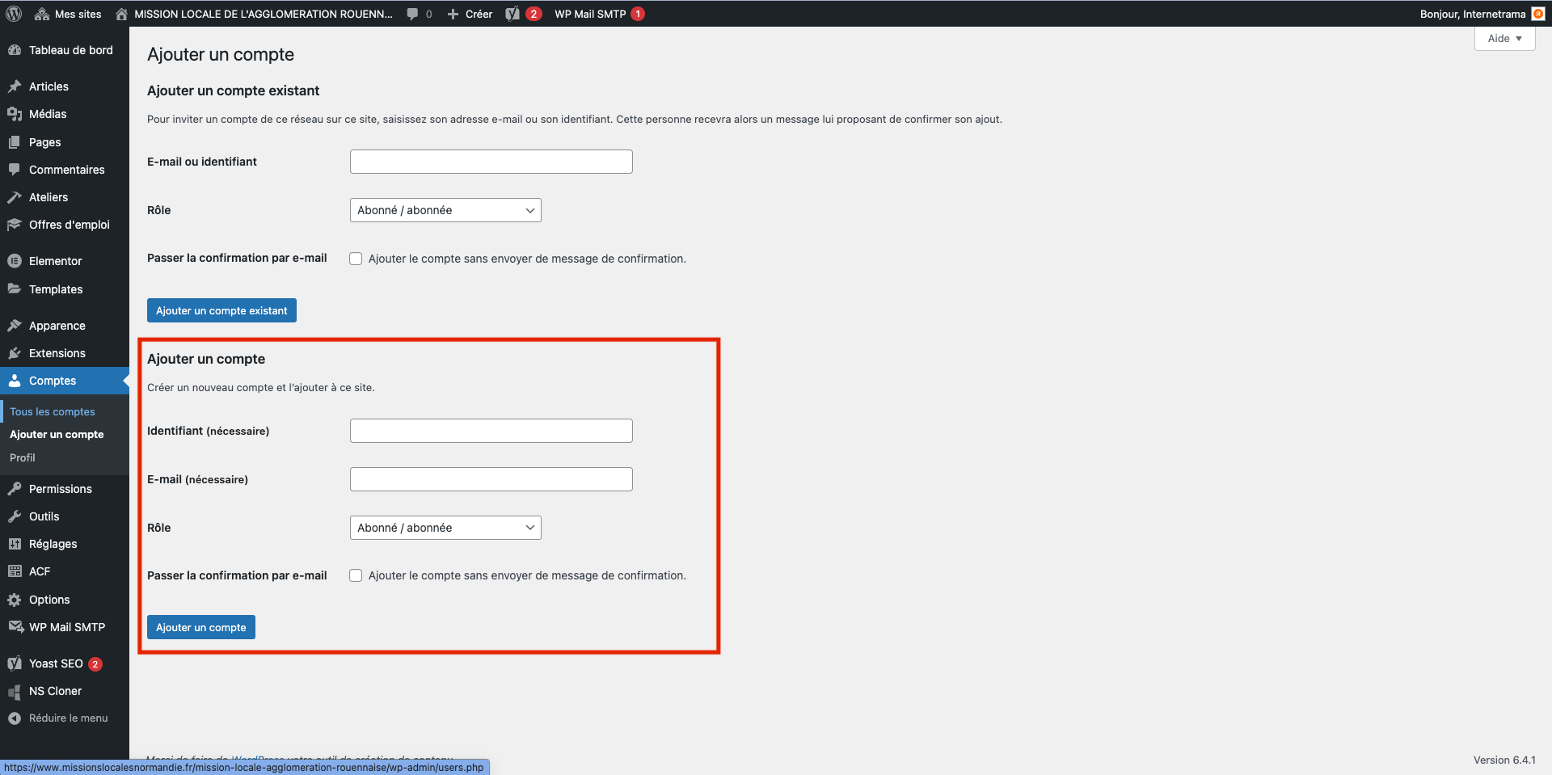Focus the E-mail ou identifiant input field
This screenshot has width=1552, height=775.
(x=491, y=162)
